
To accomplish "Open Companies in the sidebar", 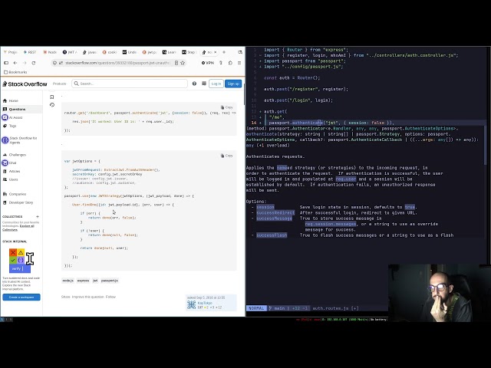I will (x=15, y=194).
